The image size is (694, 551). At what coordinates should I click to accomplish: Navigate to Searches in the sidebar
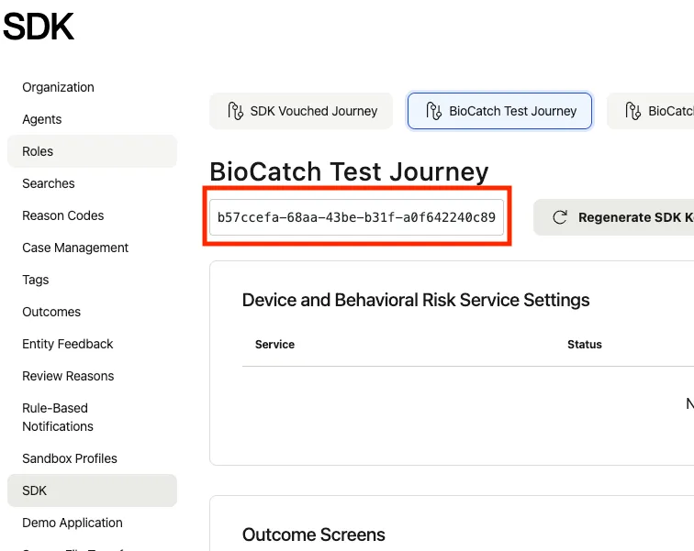49,183
